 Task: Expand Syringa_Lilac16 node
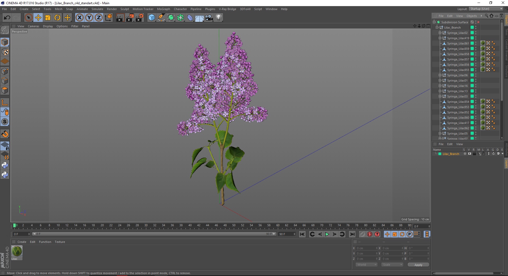tap(440, 86)
